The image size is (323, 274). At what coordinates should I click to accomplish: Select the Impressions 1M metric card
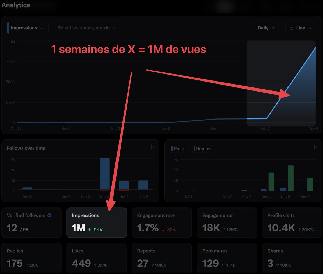click(97, 223)
